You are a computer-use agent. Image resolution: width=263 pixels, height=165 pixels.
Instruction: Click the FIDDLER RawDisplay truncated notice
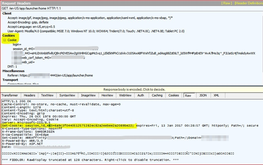90,160
